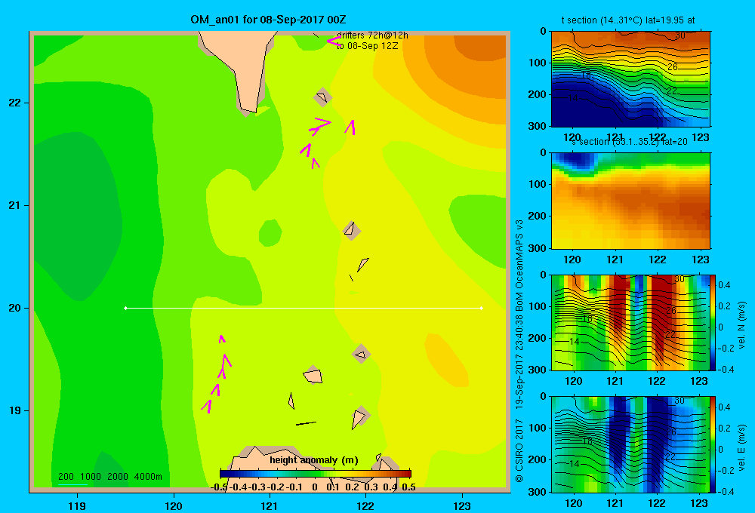Click the longitude "121" tick label on the main map
Screen dimensions: 755x513
pos(270,505)
